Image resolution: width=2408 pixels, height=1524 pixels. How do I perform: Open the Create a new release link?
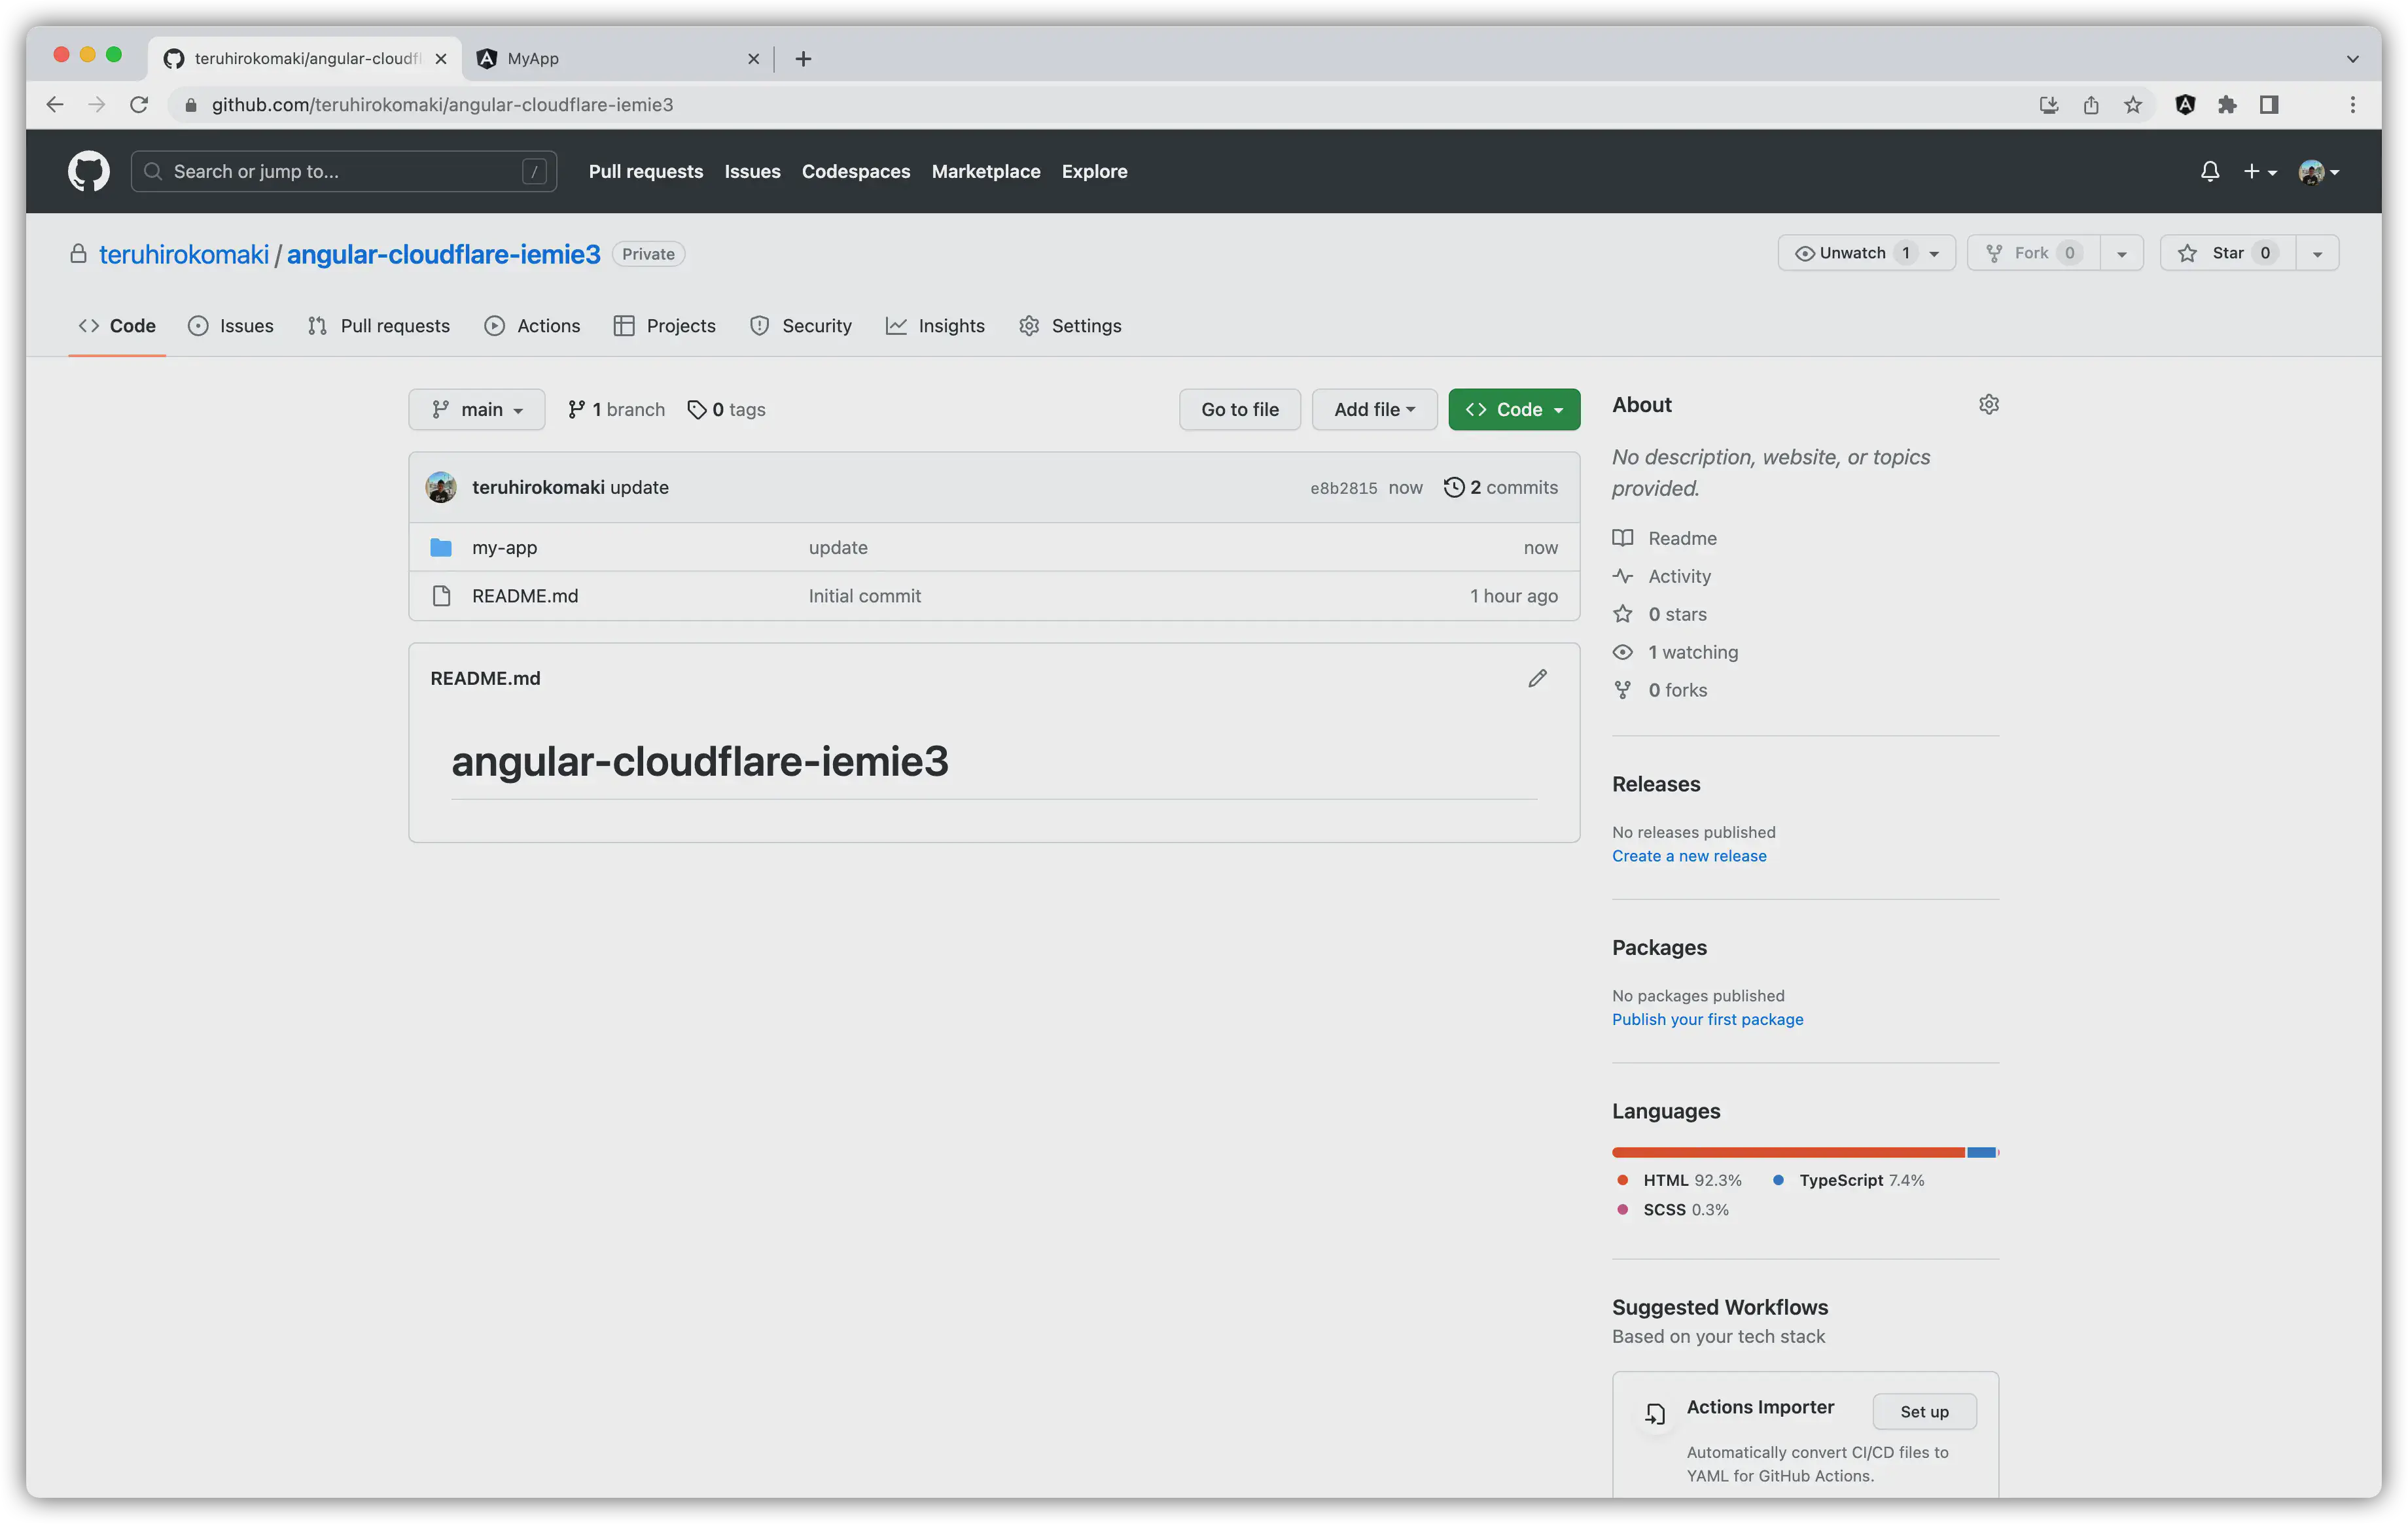point(1688,856)
